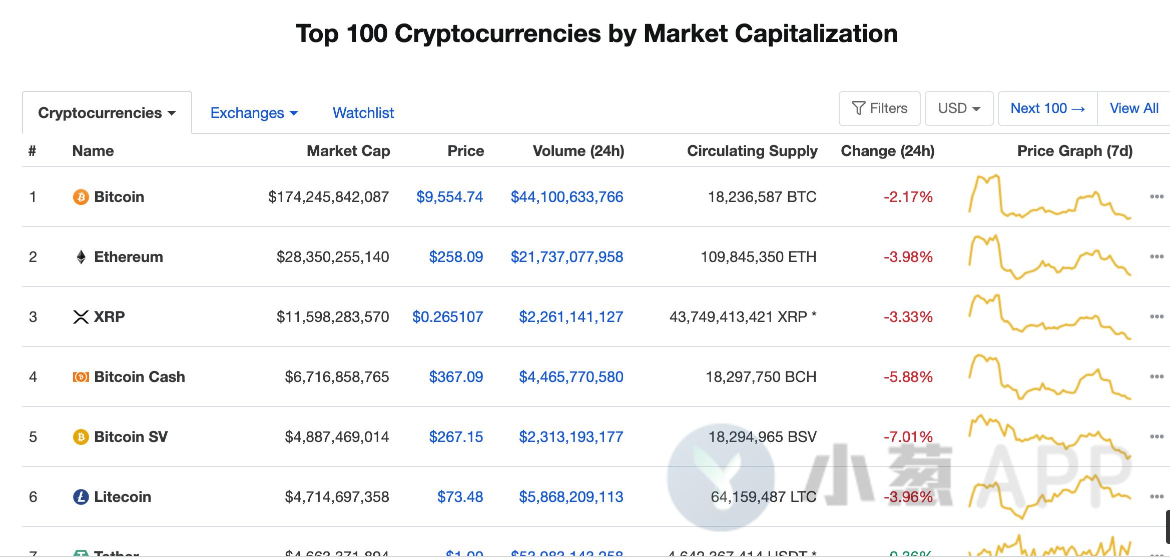Open the USD currency selector
The height and width of the screenshot is (559, 1170).
[958, 108]
